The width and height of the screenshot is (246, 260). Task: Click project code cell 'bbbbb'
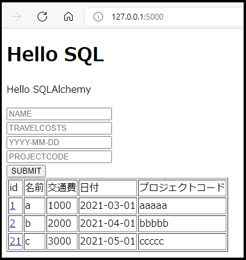(x=182, y=224)
